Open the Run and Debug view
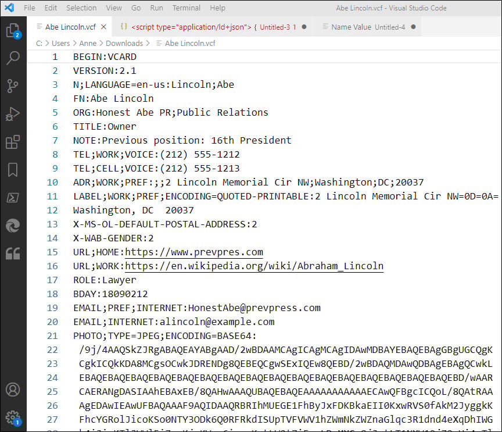The height and width of the screenshot is (432, 502). (13, 114)
